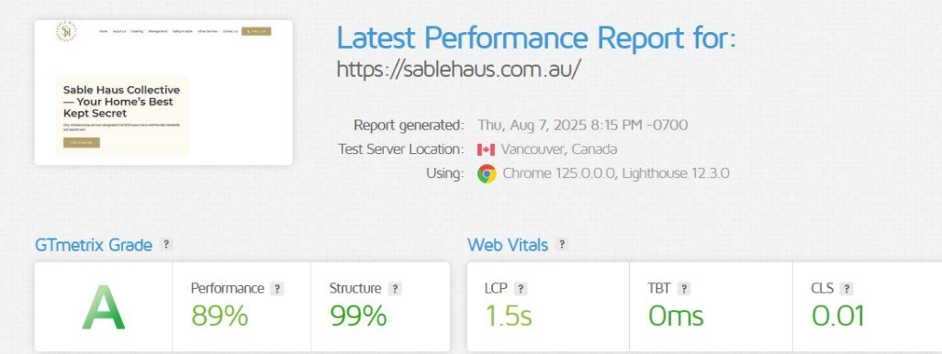942x354 pixels.
Task: Follow the https://sablehaus.com.au/ URL link
Action: pyautogui.click(x=458, y=70)
